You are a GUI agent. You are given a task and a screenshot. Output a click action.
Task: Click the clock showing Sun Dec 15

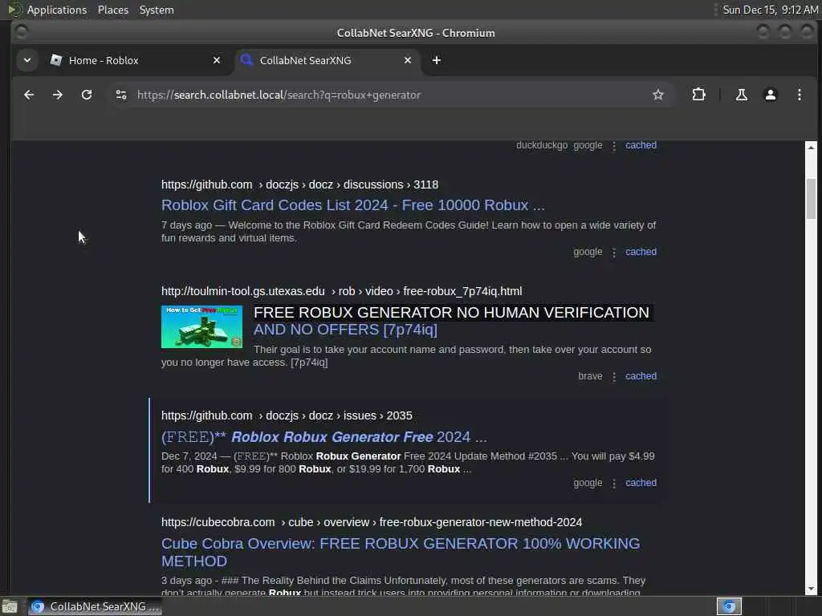(770, 10)
